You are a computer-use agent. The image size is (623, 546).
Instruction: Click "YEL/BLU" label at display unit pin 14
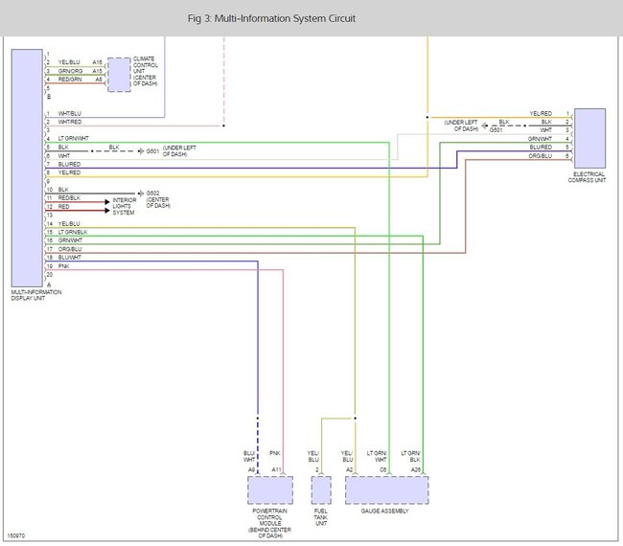point(69,224)
